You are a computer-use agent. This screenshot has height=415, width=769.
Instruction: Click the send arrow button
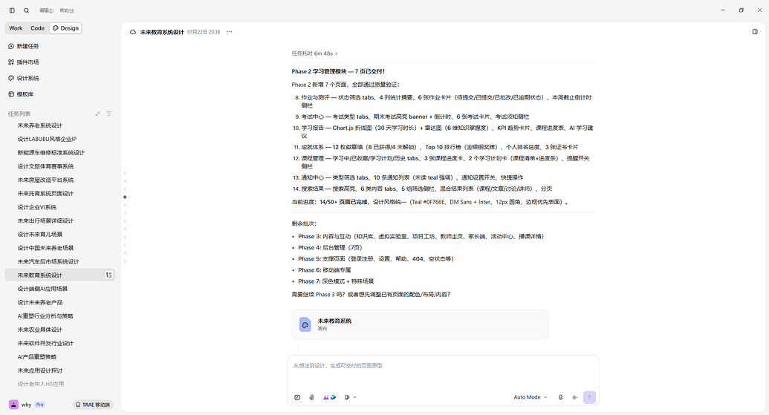(x=589, y=397)
